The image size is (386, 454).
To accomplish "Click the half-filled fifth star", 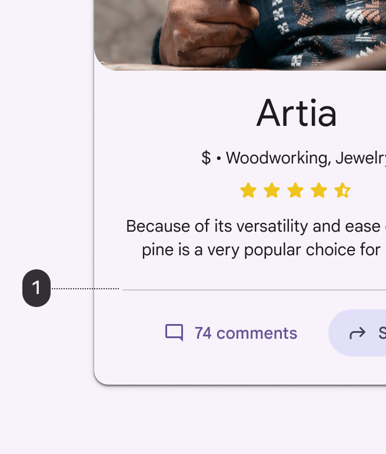I will click(342, 191).
